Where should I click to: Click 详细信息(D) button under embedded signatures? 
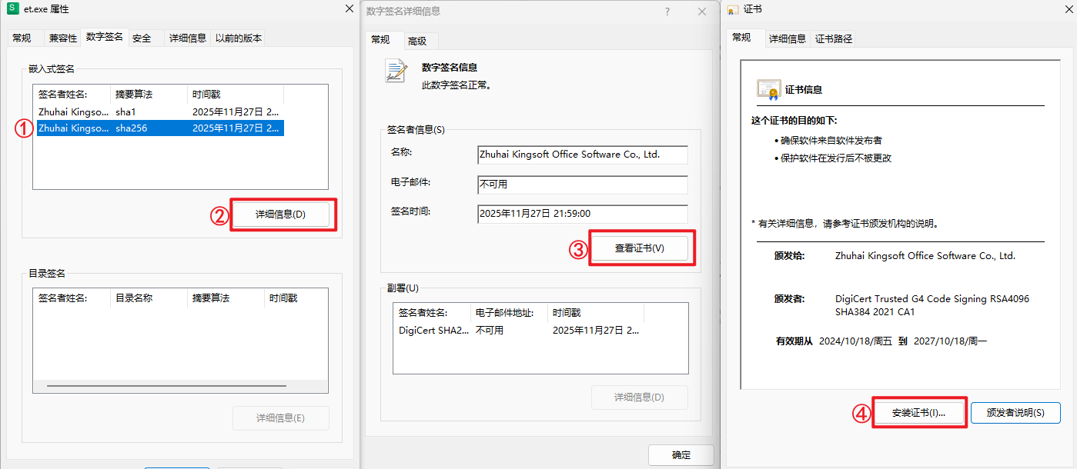tap(281, 215)
